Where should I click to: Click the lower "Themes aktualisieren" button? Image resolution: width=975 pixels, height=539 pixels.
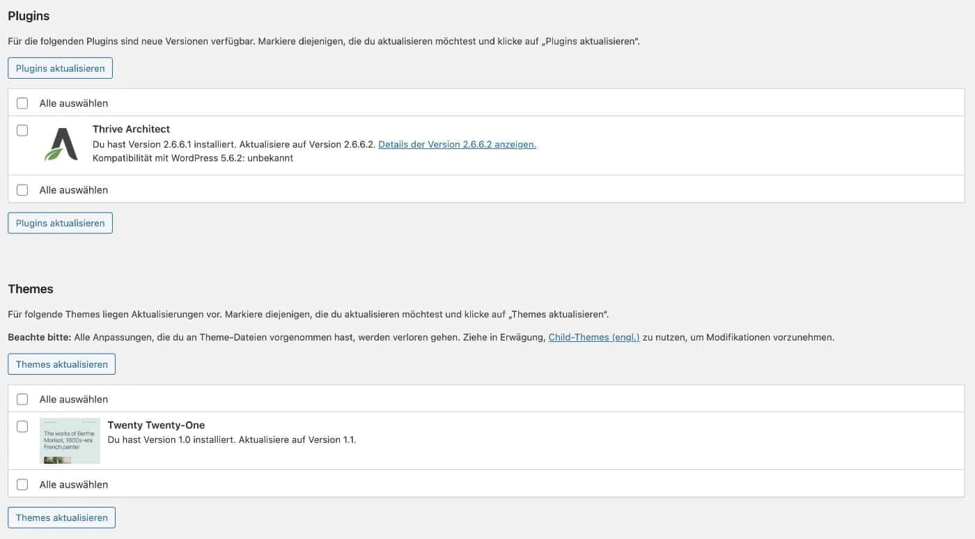pos(61,517)
